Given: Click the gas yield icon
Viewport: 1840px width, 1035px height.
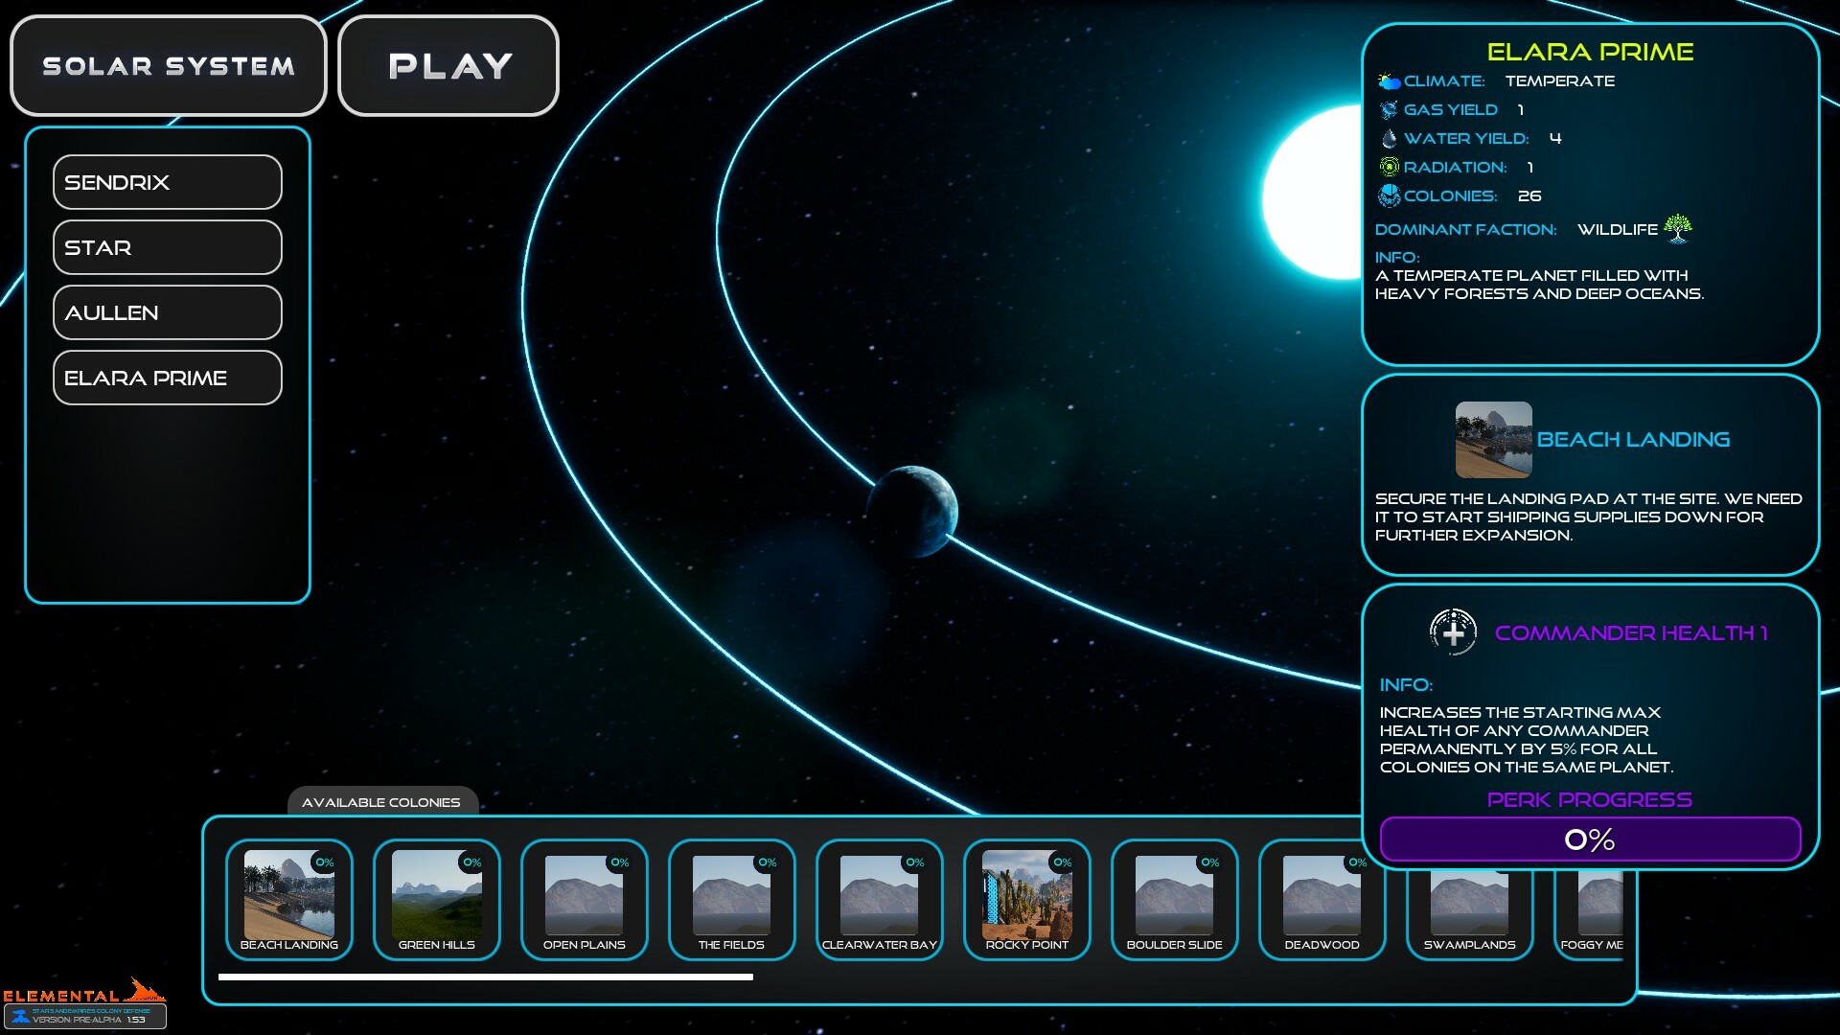Looking at the screenshot, I should 1389,110.
